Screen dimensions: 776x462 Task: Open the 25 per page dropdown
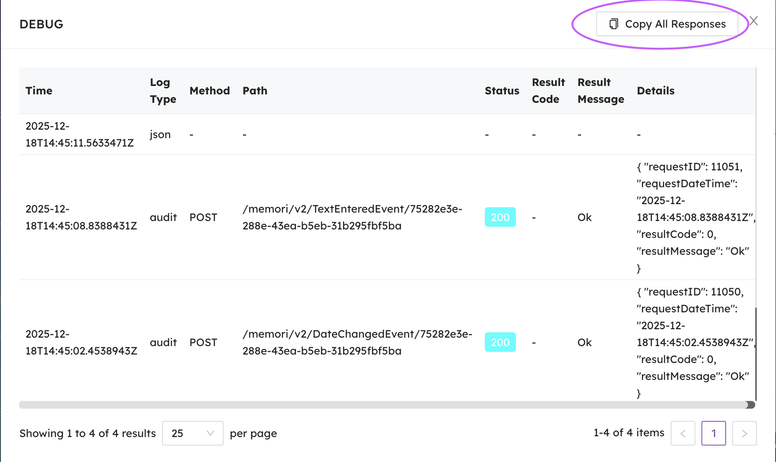(192, 433)
